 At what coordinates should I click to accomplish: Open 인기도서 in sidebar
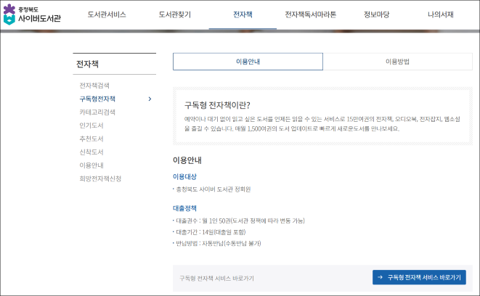coord(91,126)
